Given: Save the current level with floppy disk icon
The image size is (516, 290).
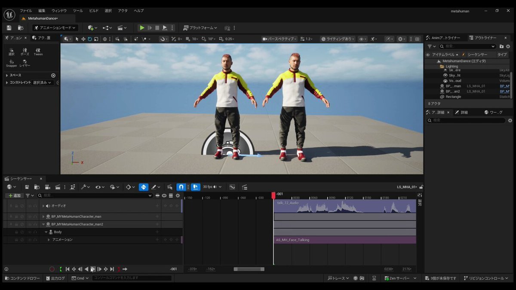Looking at the screenshot, I should tap(9, 28).
